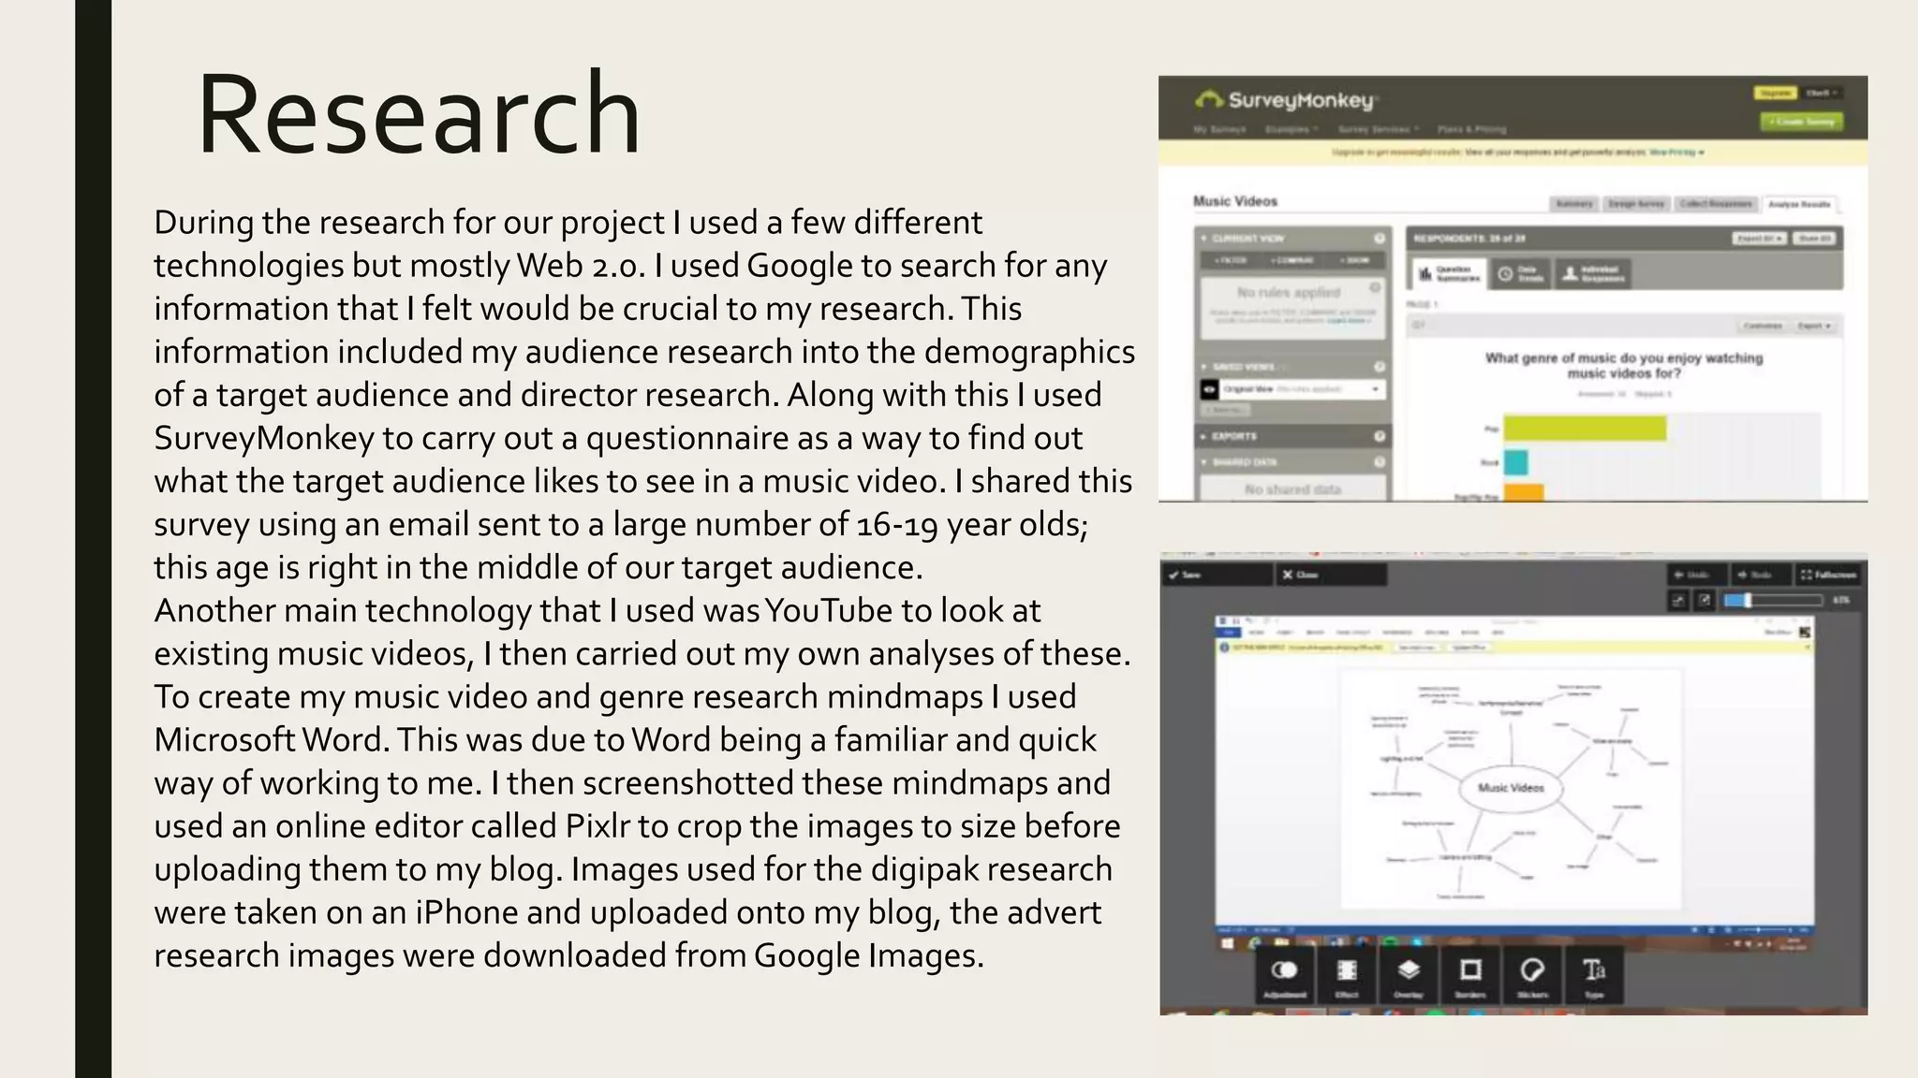Click Save in the Pixlr editor
The image size is (1918, 1078).
pyautogui.click(x=1217, y=575)
